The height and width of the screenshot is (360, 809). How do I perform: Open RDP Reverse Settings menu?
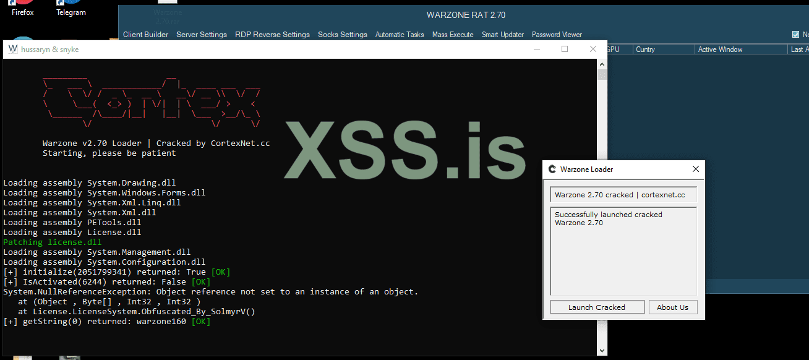point(272,35)
